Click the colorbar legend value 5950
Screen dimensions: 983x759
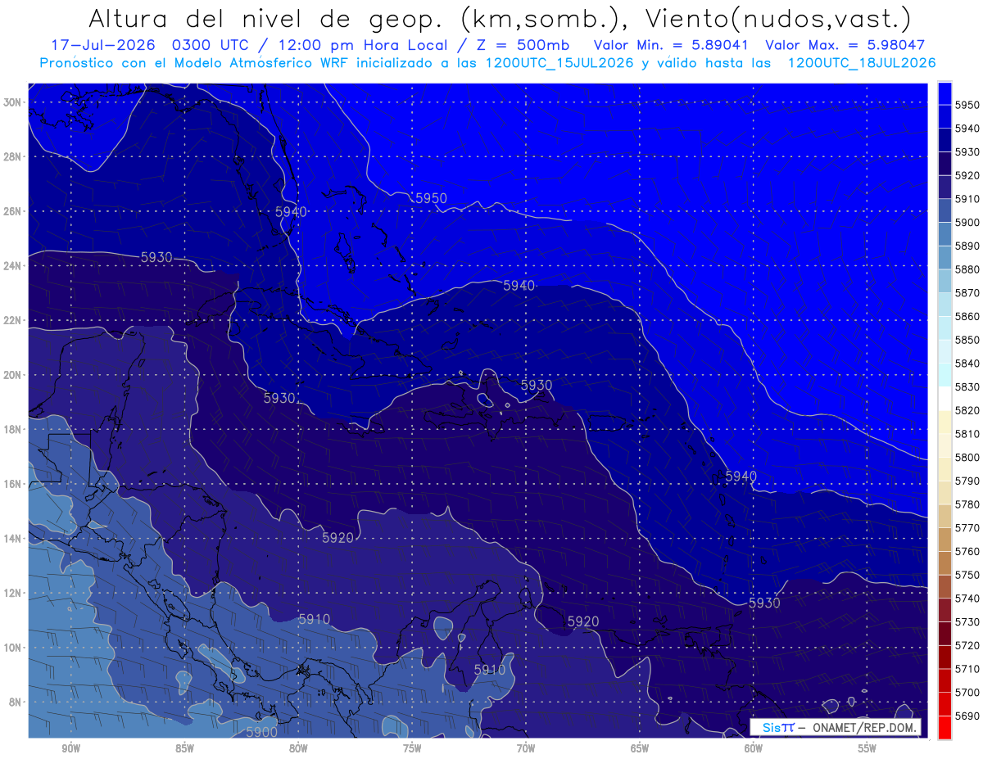tap(967, 105)
